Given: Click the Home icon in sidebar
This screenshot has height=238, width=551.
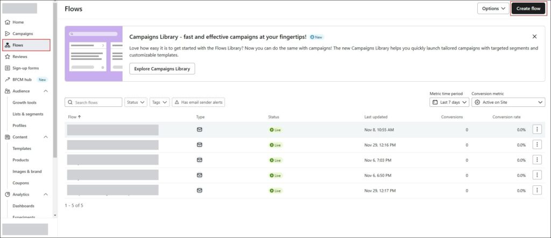Looking at the screenshot, I should tap(8, 22).
